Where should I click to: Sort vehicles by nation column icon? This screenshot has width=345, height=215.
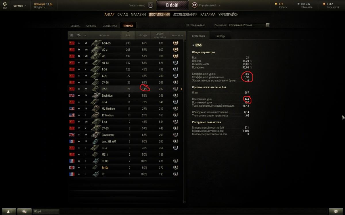click(x=72, y=36)
